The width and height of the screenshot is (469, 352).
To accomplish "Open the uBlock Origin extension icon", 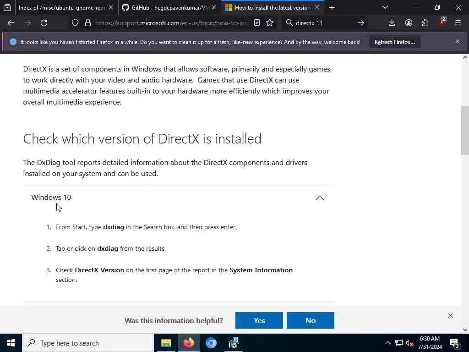I will tap(442, 22).
